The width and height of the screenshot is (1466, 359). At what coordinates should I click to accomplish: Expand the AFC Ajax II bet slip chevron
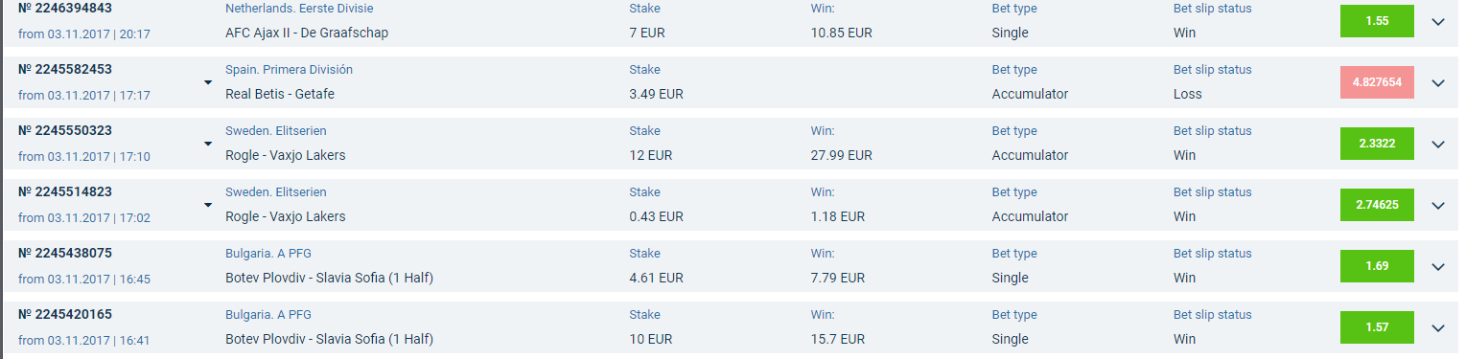click(1437, 22)
